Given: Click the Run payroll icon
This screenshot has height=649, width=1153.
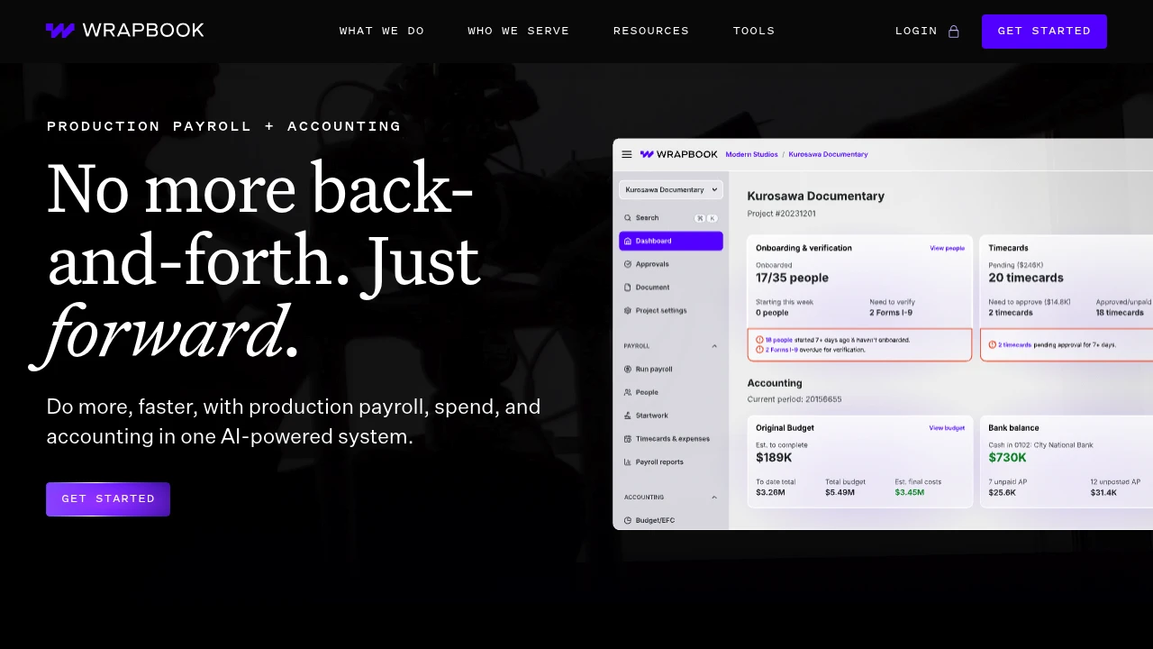Looking at the screenshot, I should coord(628,370).
